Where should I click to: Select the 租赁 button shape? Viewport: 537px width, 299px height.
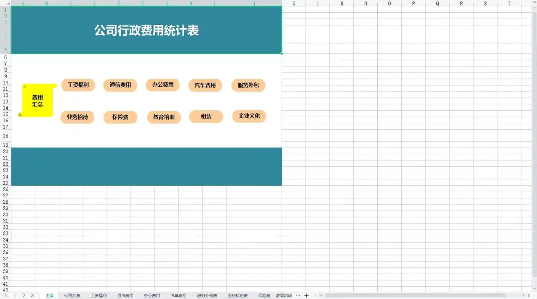tap(206, 117)
